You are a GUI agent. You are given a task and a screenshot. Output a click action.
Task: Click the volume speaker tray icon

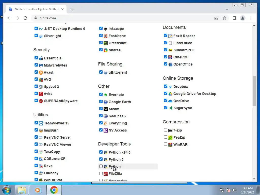[x=234, y=190]
